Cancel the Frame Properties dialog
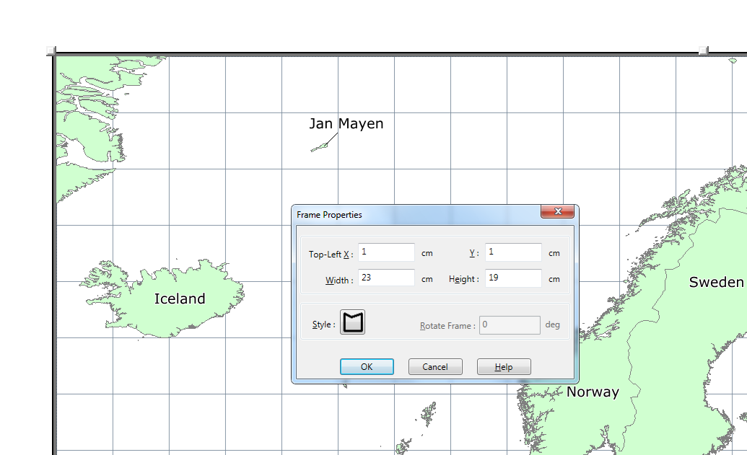Viewport: 747px width, 455px height. click(435, 367)
